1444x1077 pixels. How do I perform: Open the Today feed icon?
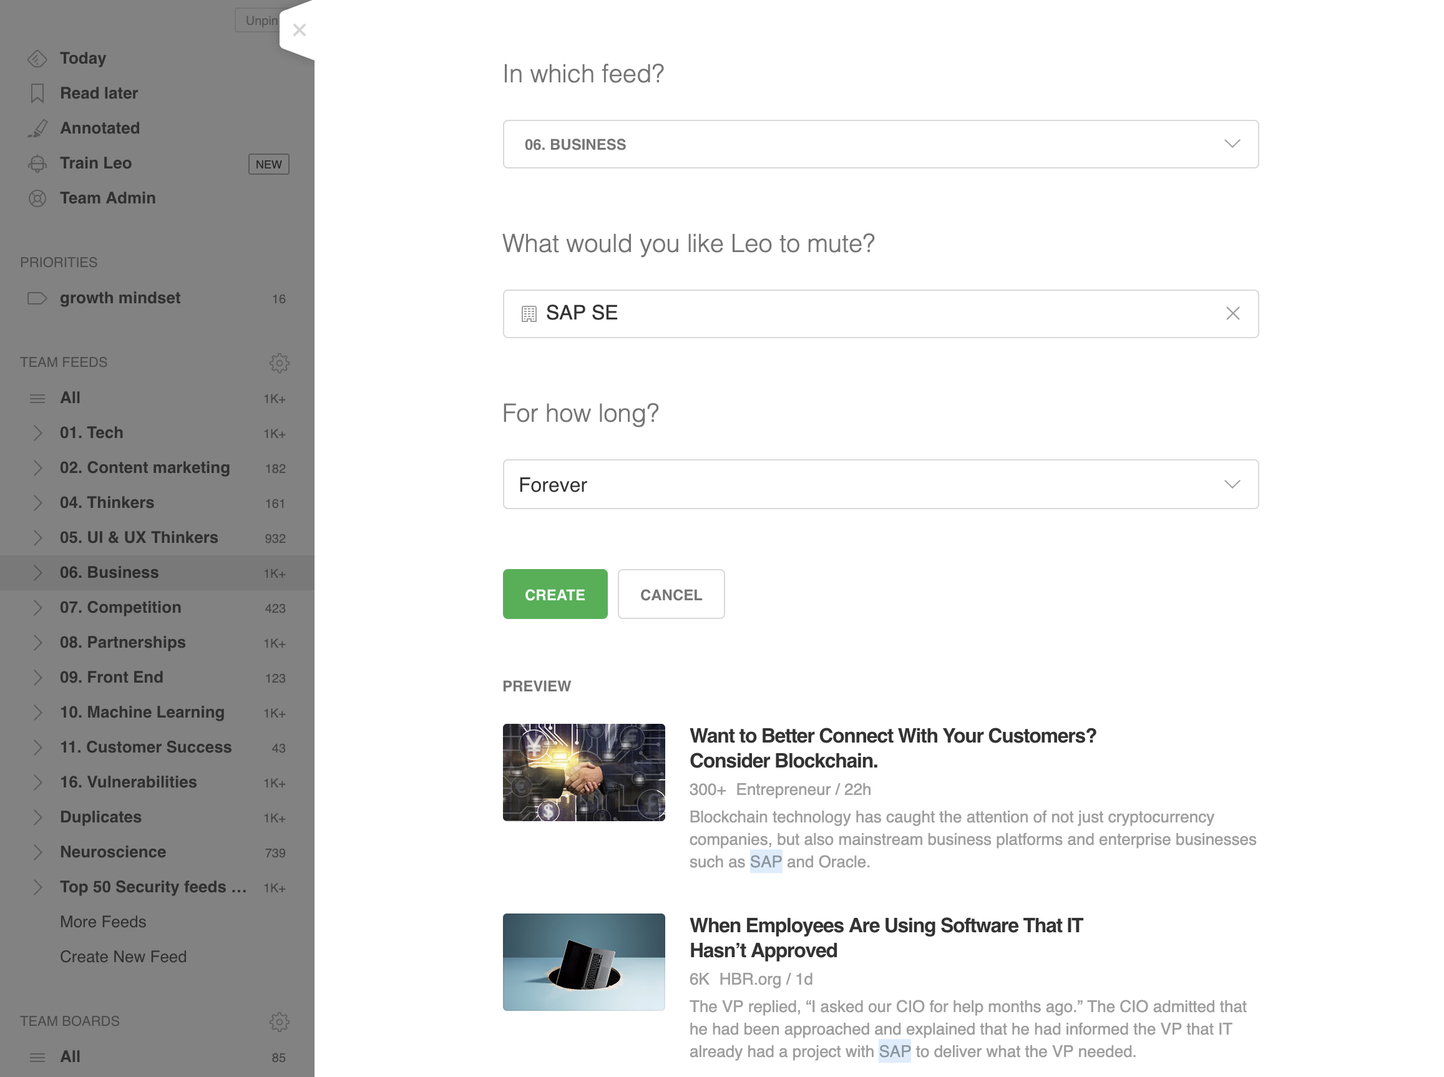[x=37, y=59]
